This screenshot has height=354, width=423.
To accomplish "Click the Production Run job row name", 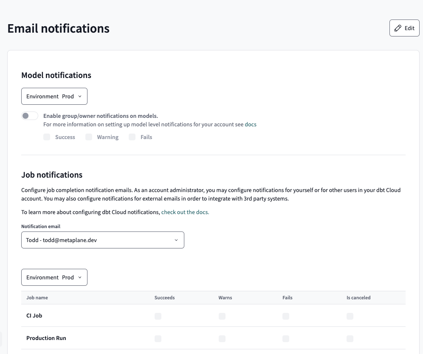I will click(x=46, y=338).
